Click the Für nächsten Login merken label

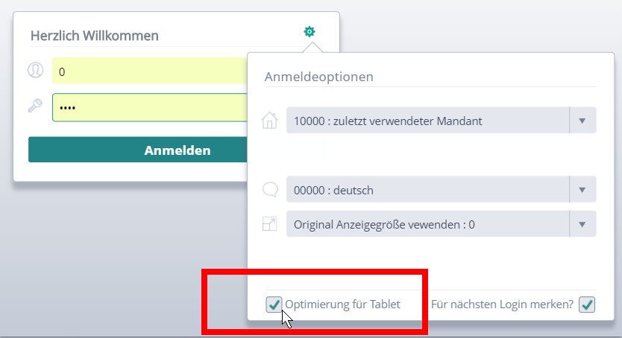[502, 304]
